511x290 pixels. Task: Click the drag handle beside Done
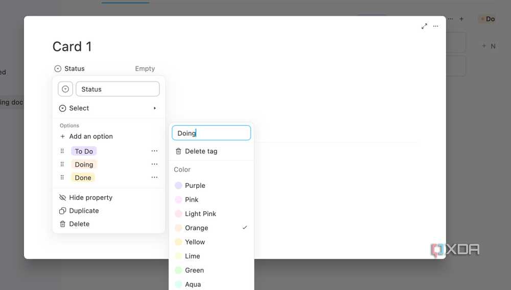pos(62,177)
